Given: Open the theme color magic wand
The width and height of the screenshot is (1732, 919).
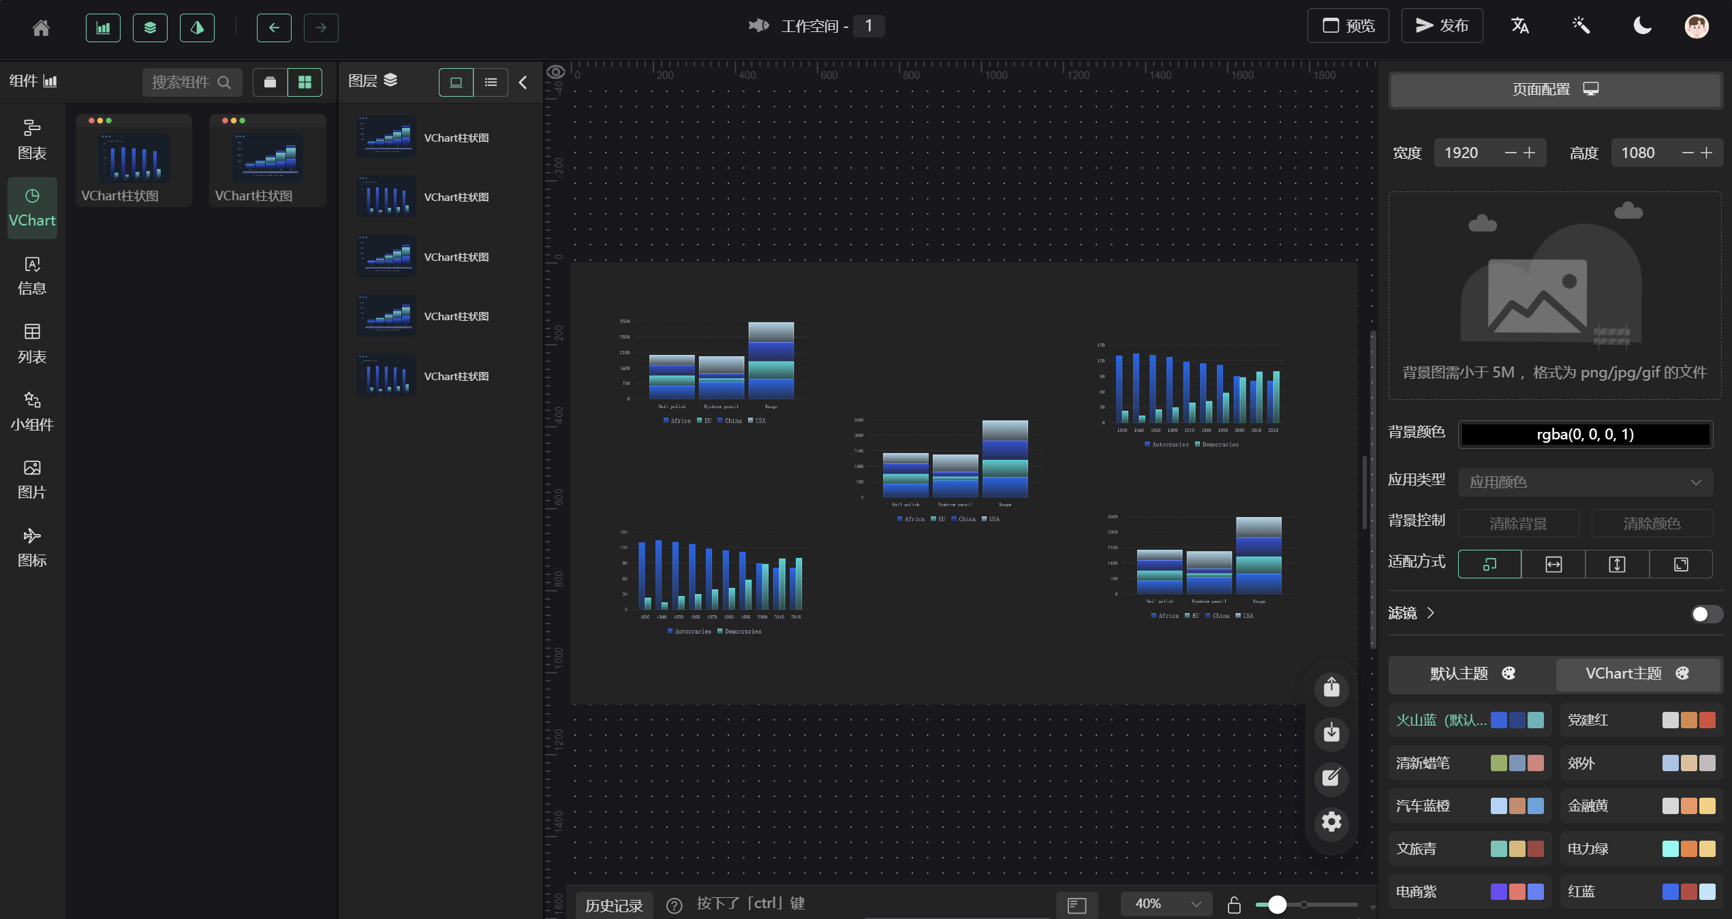Looking at the screenshot, I should pyautogui.click(x=1581, y=26).
